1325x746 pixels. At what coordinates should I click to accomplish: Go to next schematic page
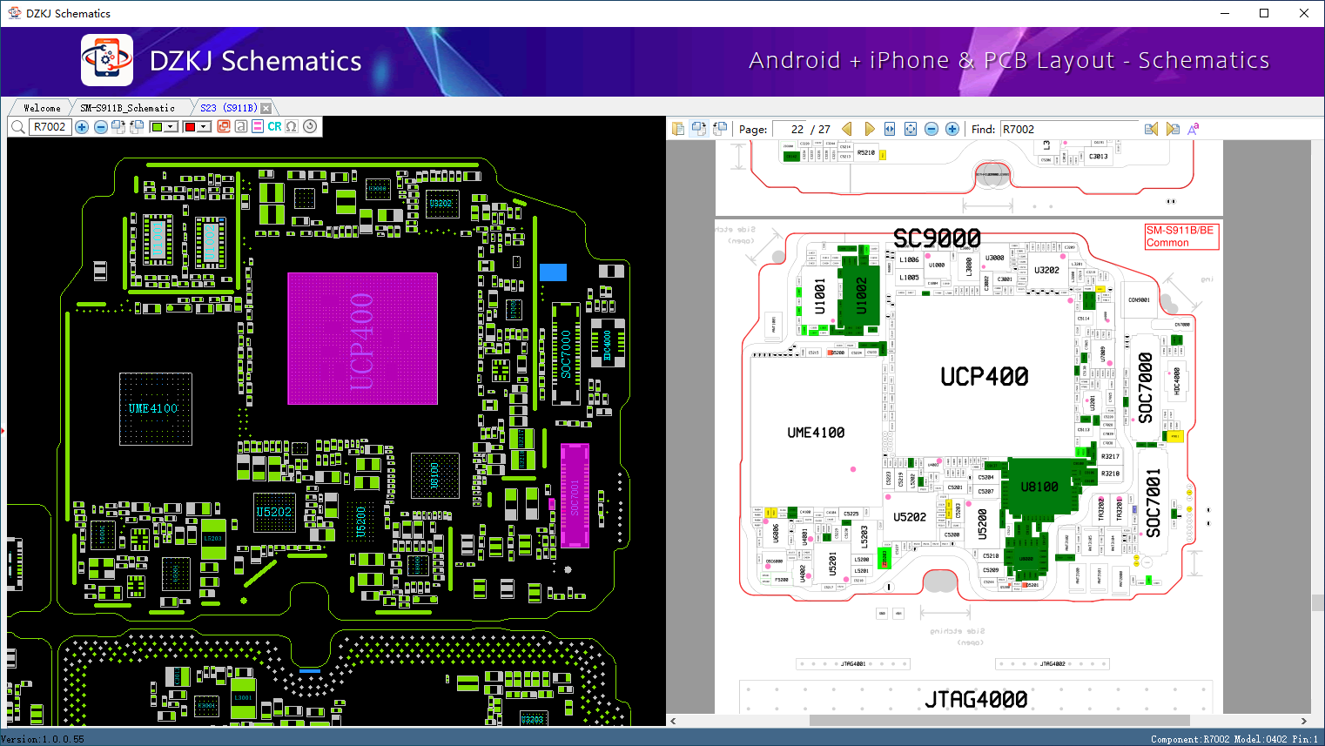tap(869, 129)
